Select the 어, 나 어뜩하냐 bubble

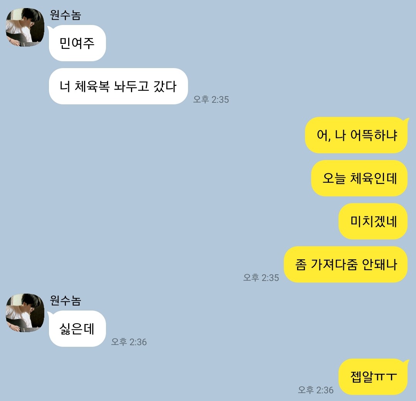pos(356,135)
